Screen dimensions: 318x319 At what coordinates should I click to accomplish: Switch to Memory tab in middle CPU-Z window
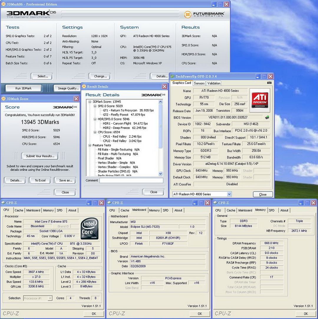tap(154, 210)
